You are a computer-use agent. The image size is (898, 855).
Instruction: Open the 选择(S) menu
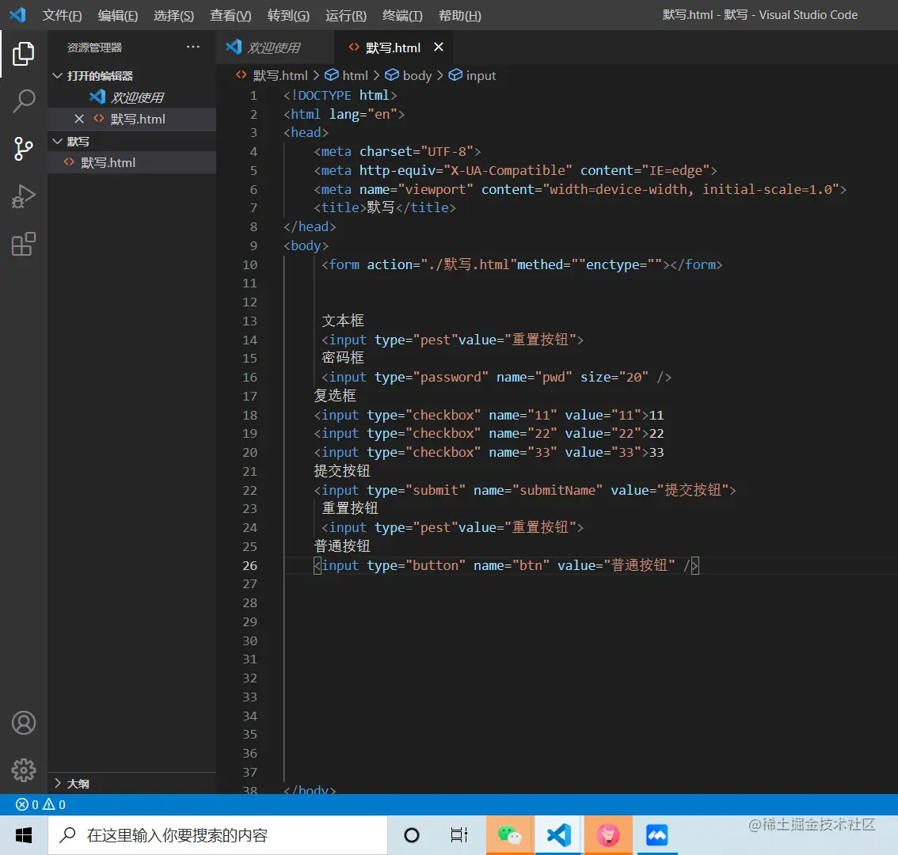174,16
